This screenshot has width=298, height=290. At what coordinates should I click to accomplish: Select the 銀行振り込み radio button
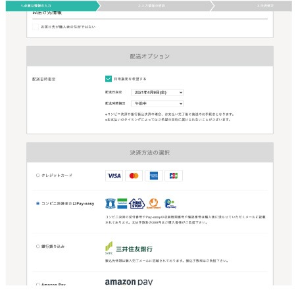coord(37,247)
